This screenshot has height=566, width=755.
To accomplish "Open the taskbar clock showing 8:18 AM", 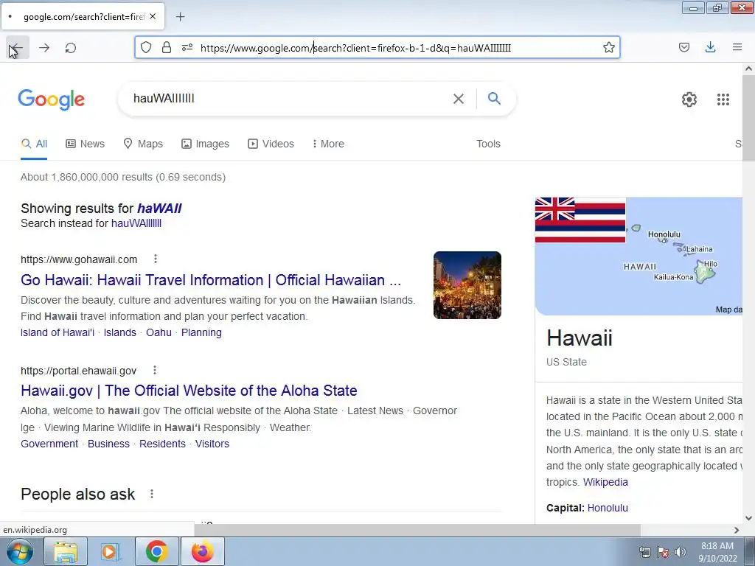I will click(717, 552).
